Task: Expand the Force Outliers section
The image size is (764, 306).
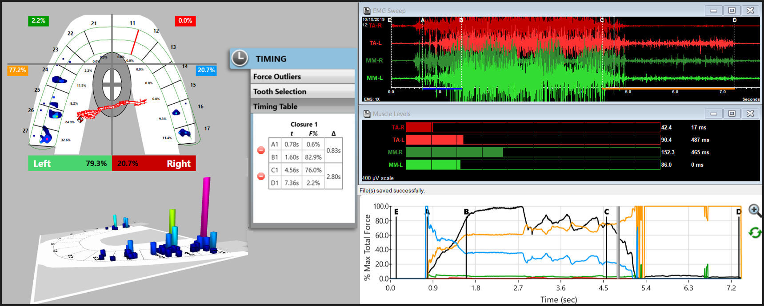Action: [303, 77]
